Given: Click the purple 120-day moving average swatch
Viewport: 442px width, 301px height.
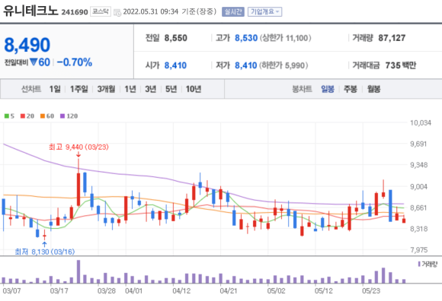Looking at the screenshot, I should [62, 116].
